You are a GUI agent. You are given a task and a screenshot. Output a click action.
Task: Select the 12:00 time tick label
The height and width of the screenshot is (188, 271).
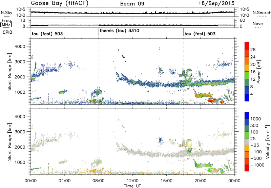[x=132, y=181]
